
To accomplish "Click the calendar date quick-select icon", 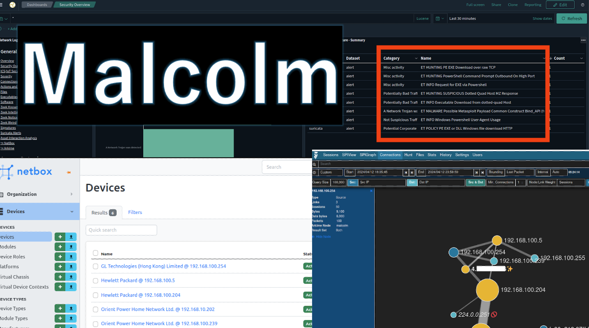I will [440, 18].
